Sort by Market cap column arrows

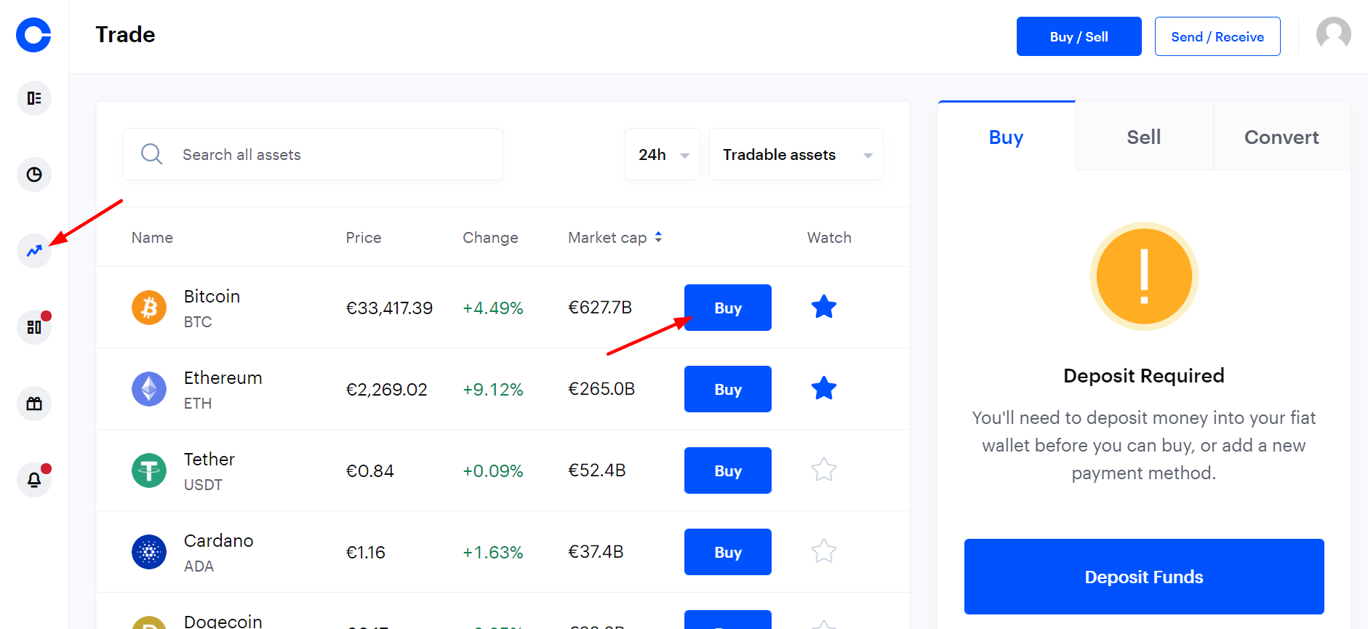pos(658,237)
